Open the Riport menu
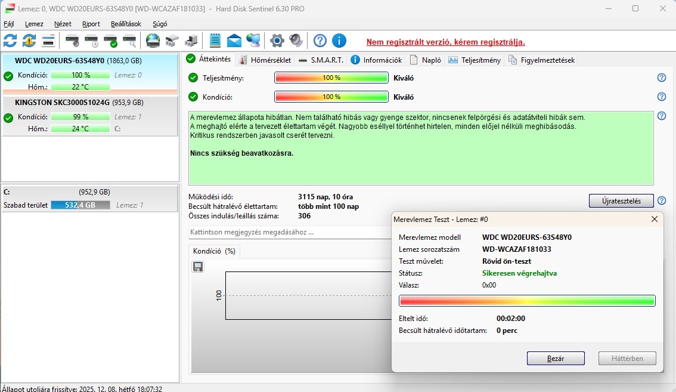This screenshot has height=392, width=676. (x=91, y=24)
